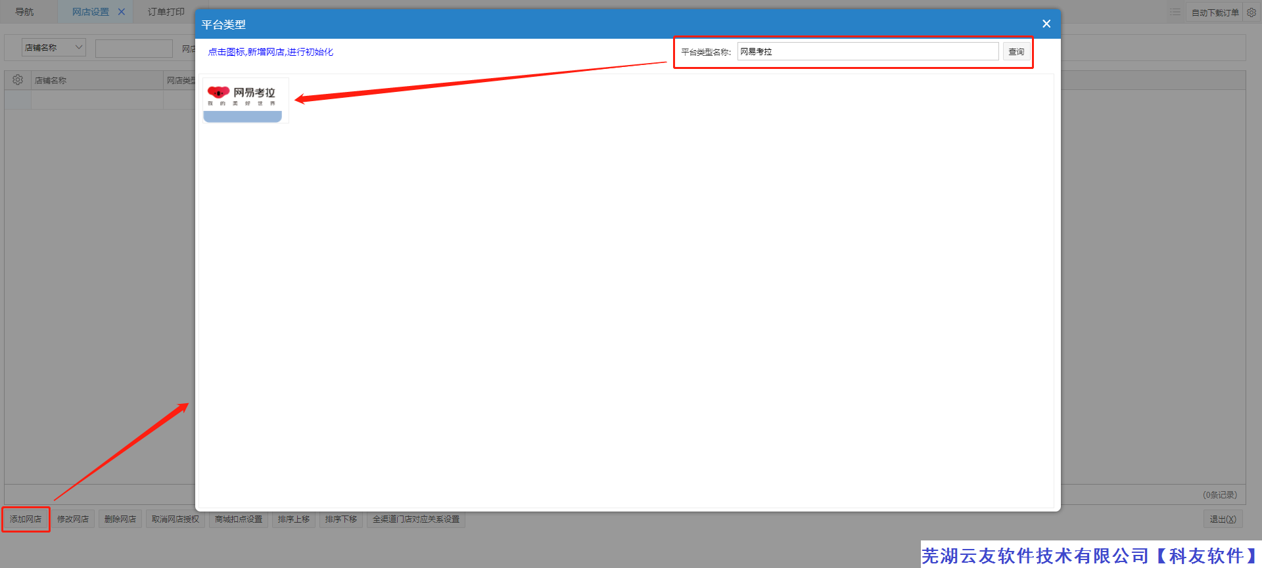This screenshot has width=1262, height=568.
Task: Click the 添加网店 button
Action: tap(26, 519)
